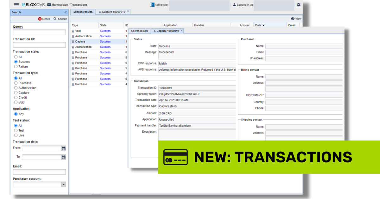Select Live under Test status

pos(16,135)
